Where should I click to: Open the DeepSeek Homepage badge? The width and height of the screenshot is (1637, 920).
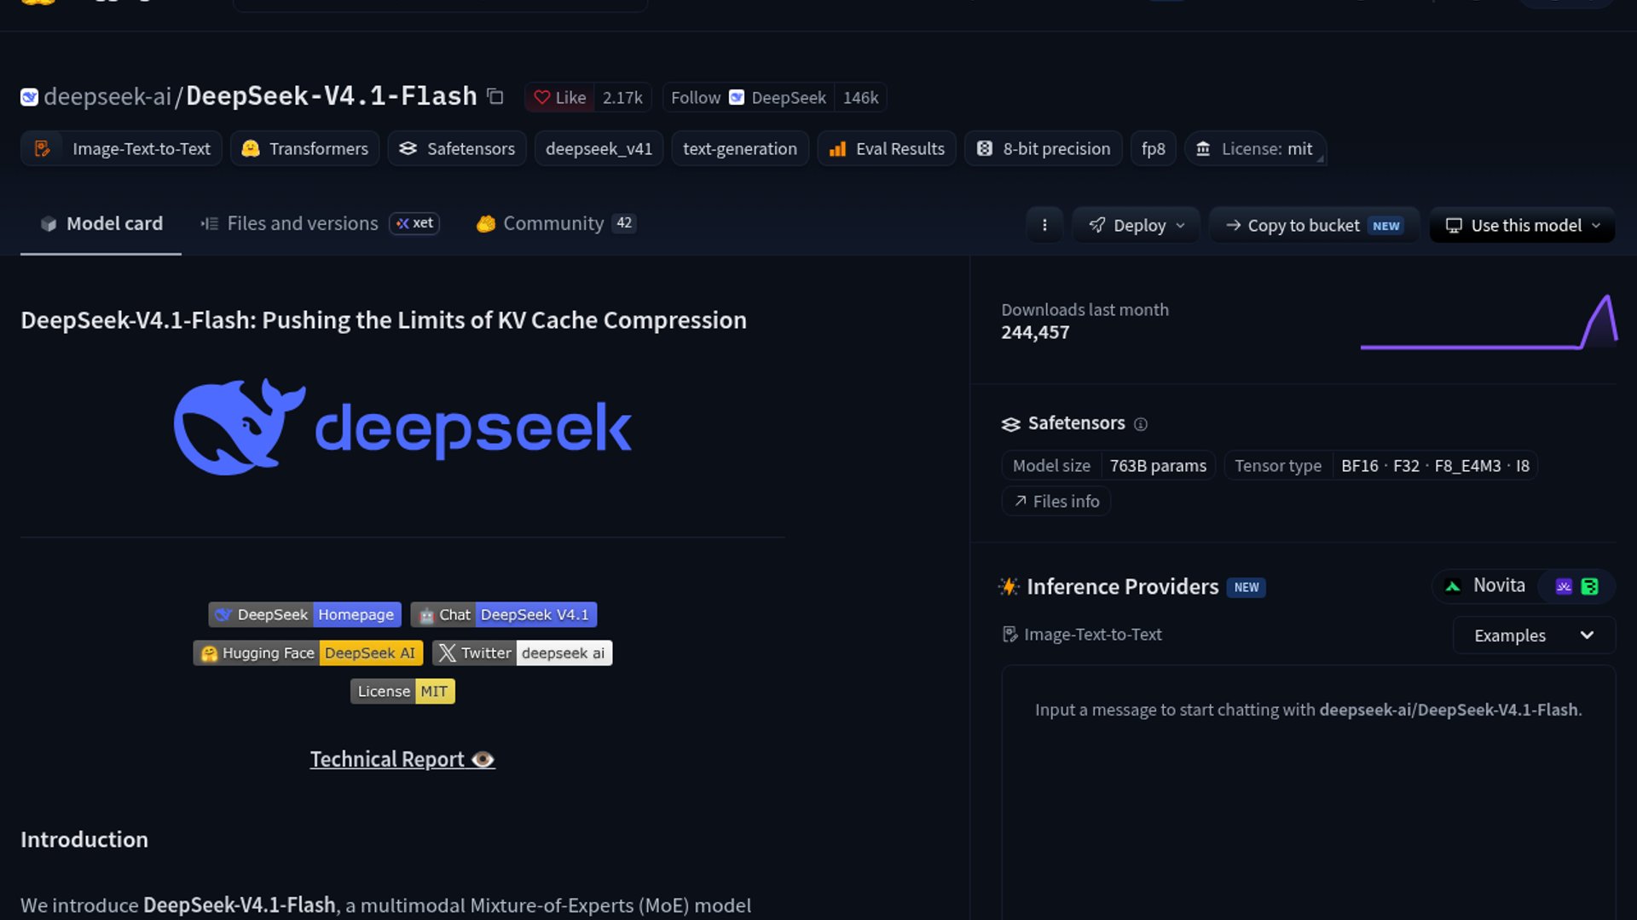pos(304,615)
